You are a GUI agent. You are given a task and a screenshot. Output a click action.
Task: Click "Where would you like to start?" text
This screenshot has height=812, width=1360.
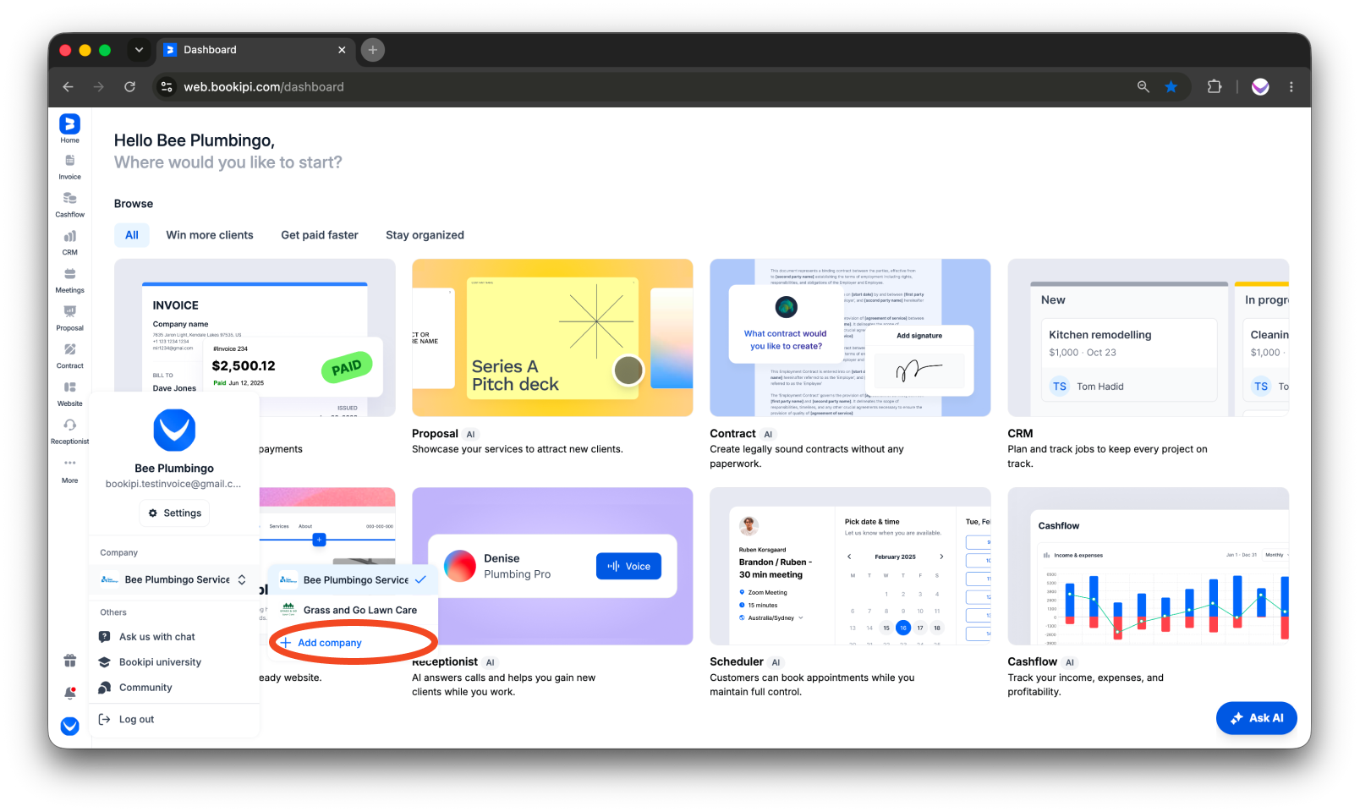pos(228,162)
